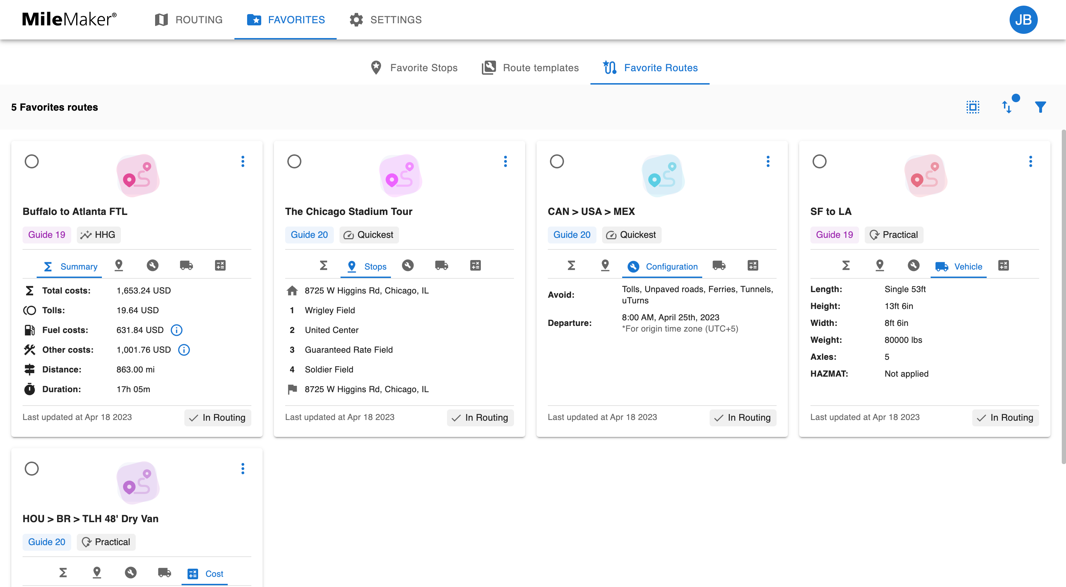This screenshot has height=587, width=1066.
Task: Click the select-all routes icon
Action: pyautogui.click(x=973, y=107)
